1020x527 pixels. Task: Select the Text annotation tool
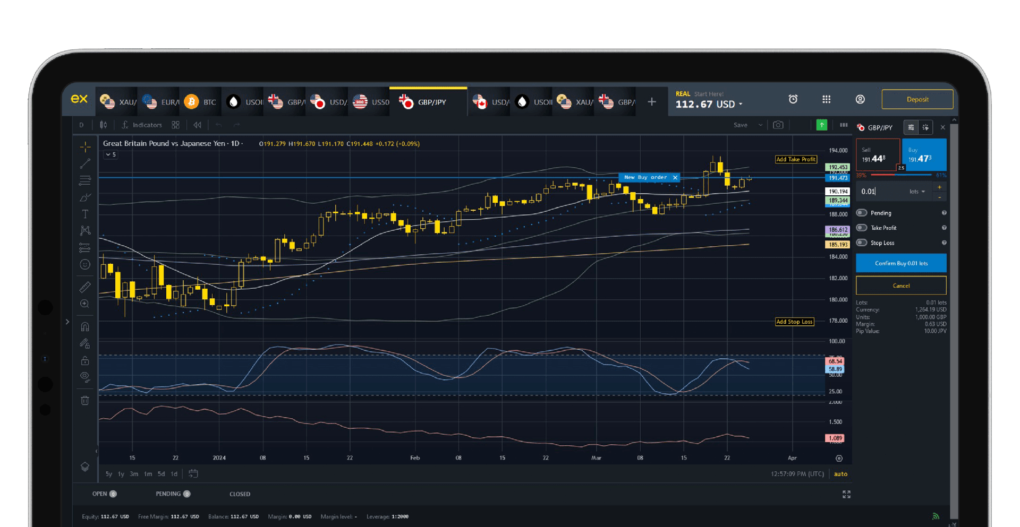tap(85, 214)
